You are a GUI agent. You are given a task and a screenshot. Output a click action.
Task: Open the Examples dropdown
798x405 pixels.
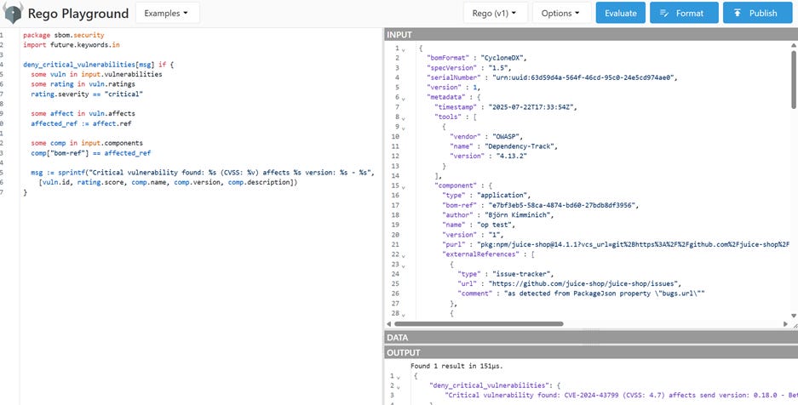(x=167, y=14)
